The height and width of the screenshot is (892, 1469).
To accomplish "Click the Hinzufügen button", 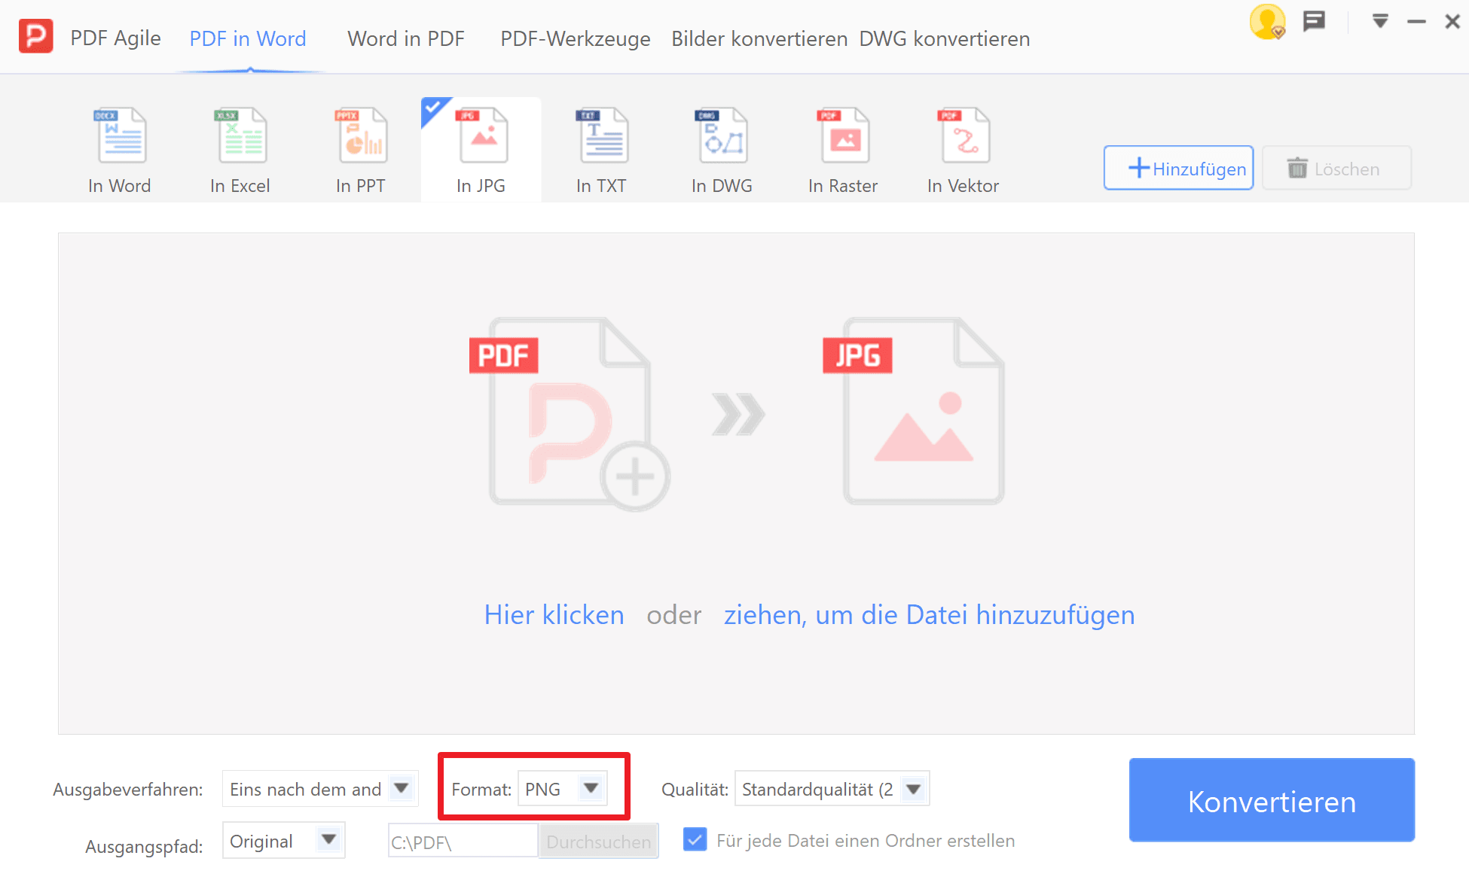I will (x=1177, y=168).
